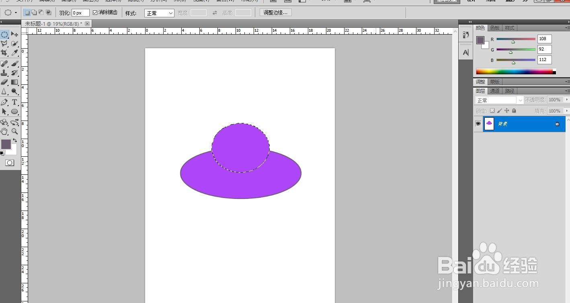Select the Hand tool
The image size is (570, 303).
(4, 131)
